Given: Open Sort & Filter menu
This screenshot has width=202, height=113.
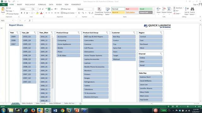Looking at the screenshot, I should 187,11.
